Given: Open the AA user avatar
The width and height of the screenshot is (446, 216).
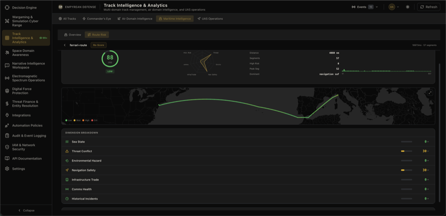Looking at the screenshot, I should coord(391,7).
